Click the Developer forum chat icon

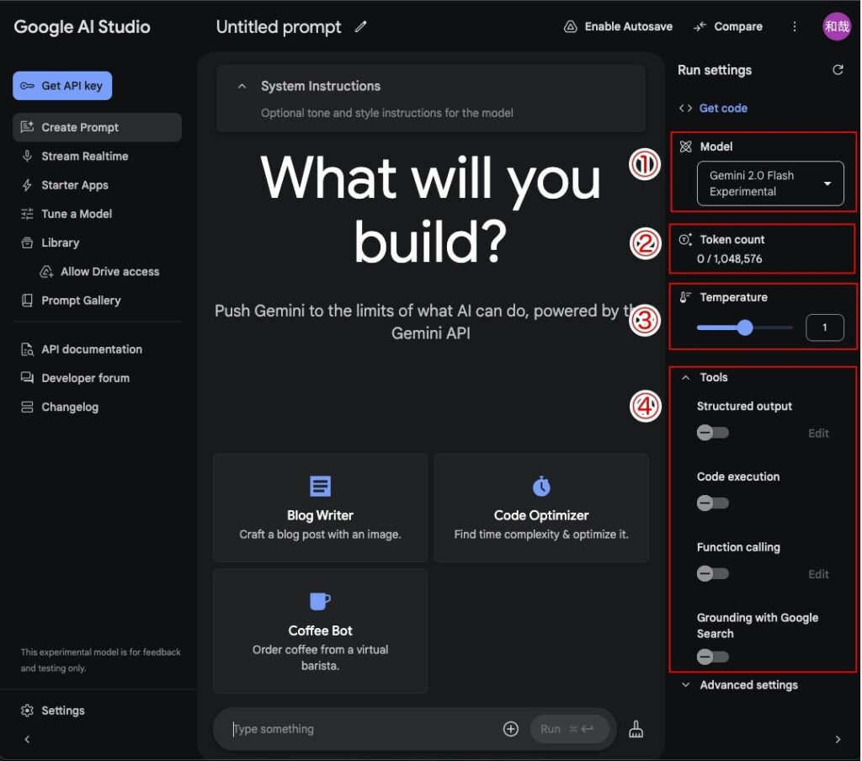(x=27, y=378)
